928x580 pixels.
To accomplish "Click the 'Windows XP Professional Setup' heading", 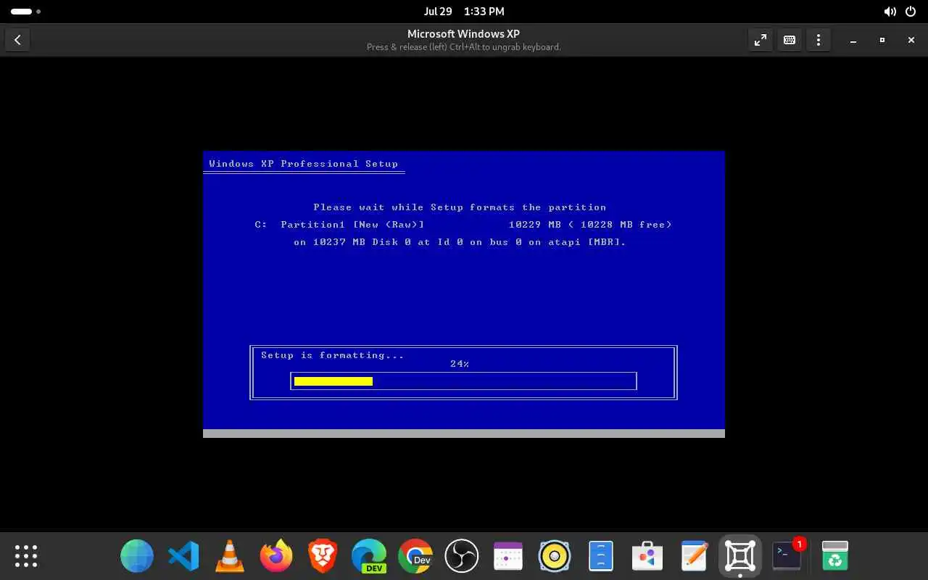I will 303,164.
